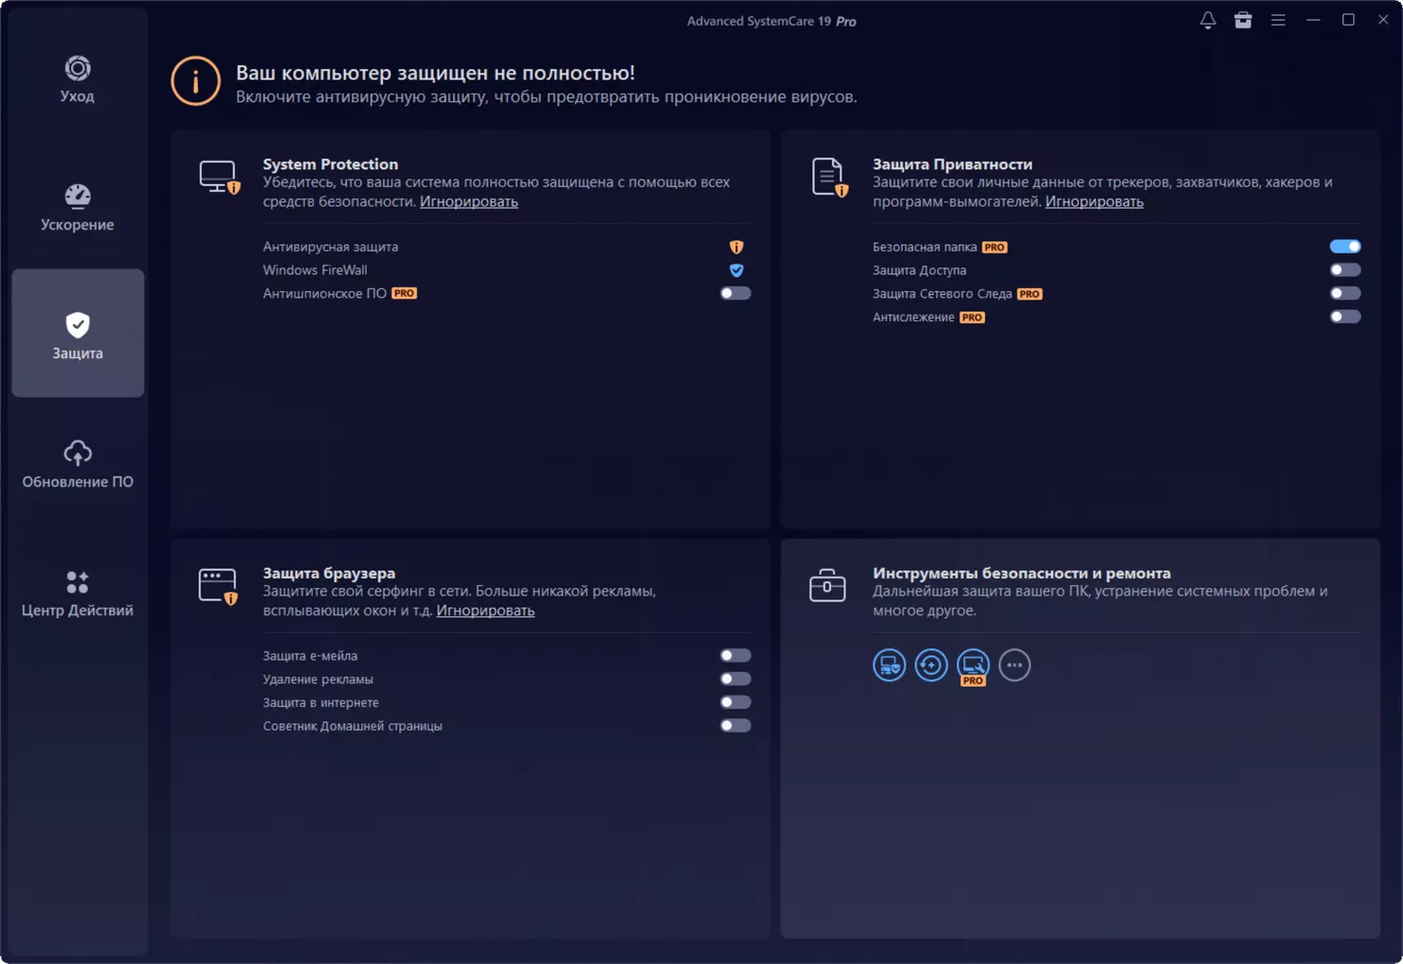The image size is (1403, 964).
Task: Toggle Советник Домашней страницы switch
Action: (736, 726)
